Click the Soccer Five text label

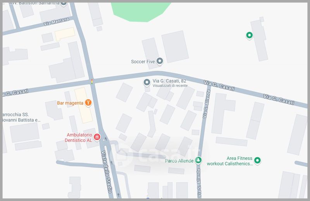pyautogui.click(x=143, y=62)
